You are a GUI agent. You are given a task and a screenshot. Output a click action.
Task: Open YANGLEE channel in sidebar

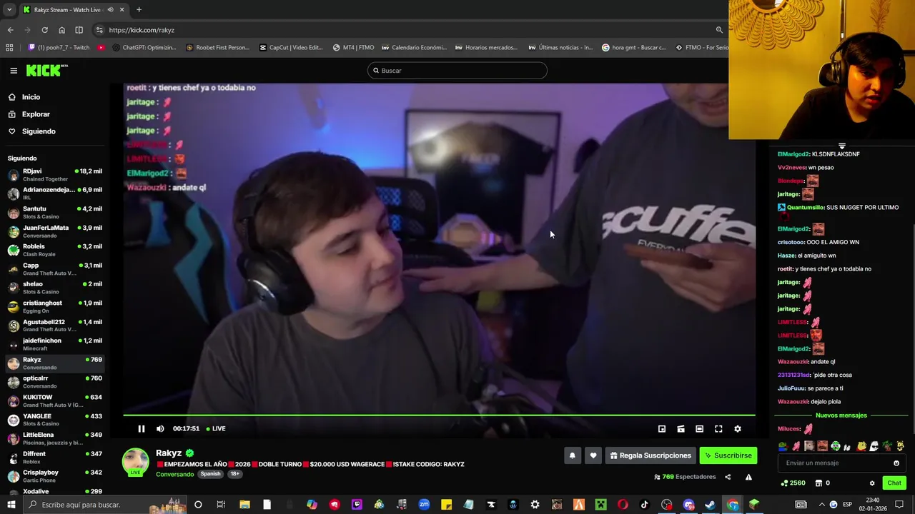click(54, 420)
